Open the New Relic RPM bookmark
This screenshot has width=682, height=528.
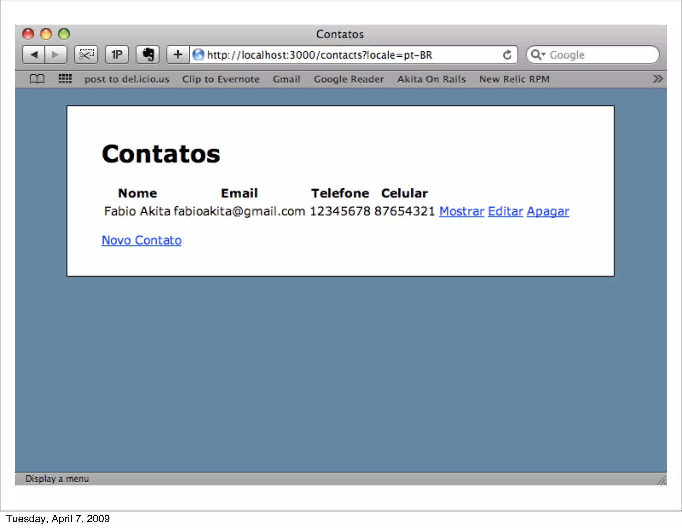(x=514, y=79)
